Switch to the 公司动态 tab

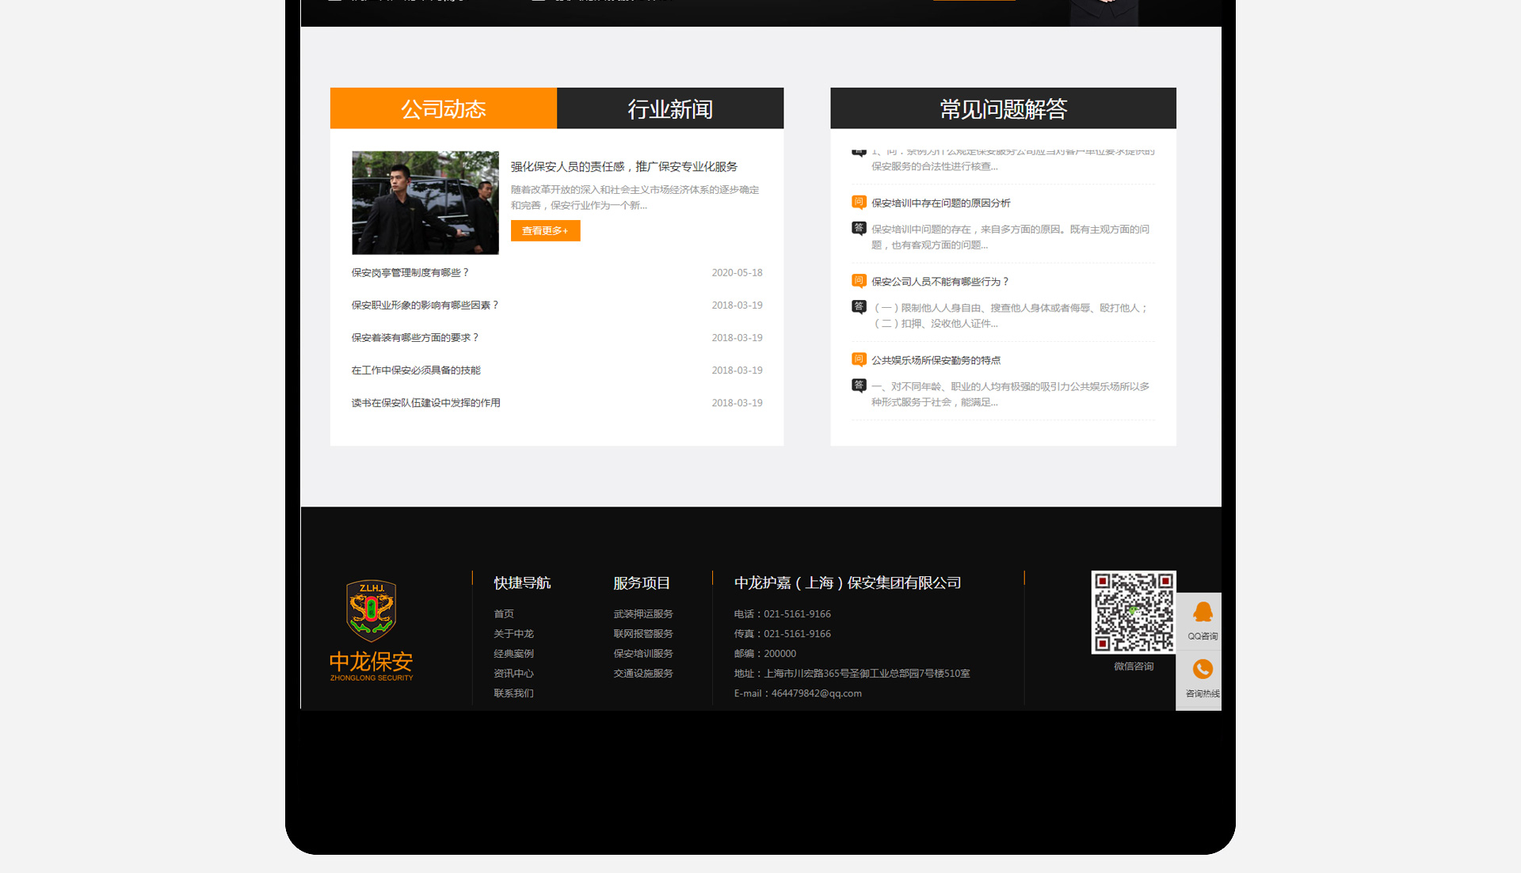[x=444, y=108]
